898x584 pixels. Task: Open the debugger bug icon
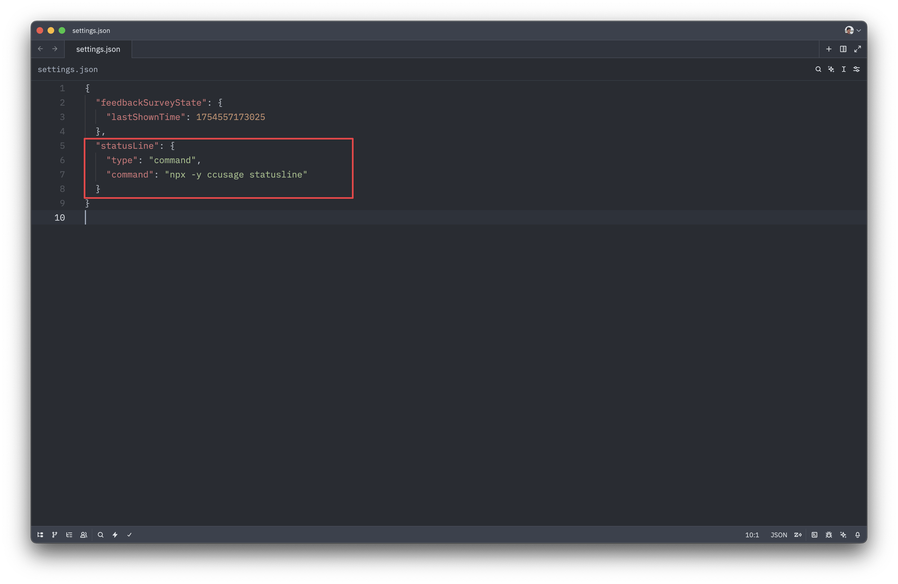pyautogui.click(x=829, y=535)
